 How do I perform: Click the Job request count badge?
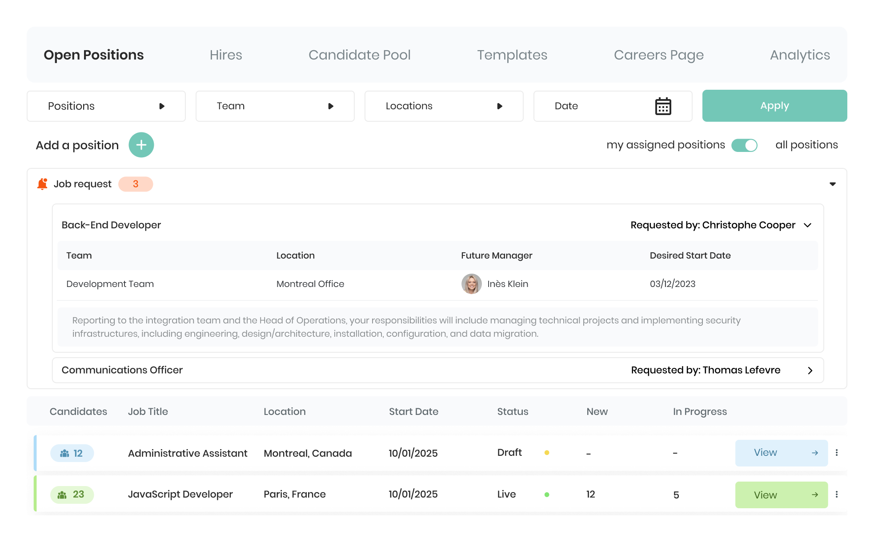(x=136, y=184)
